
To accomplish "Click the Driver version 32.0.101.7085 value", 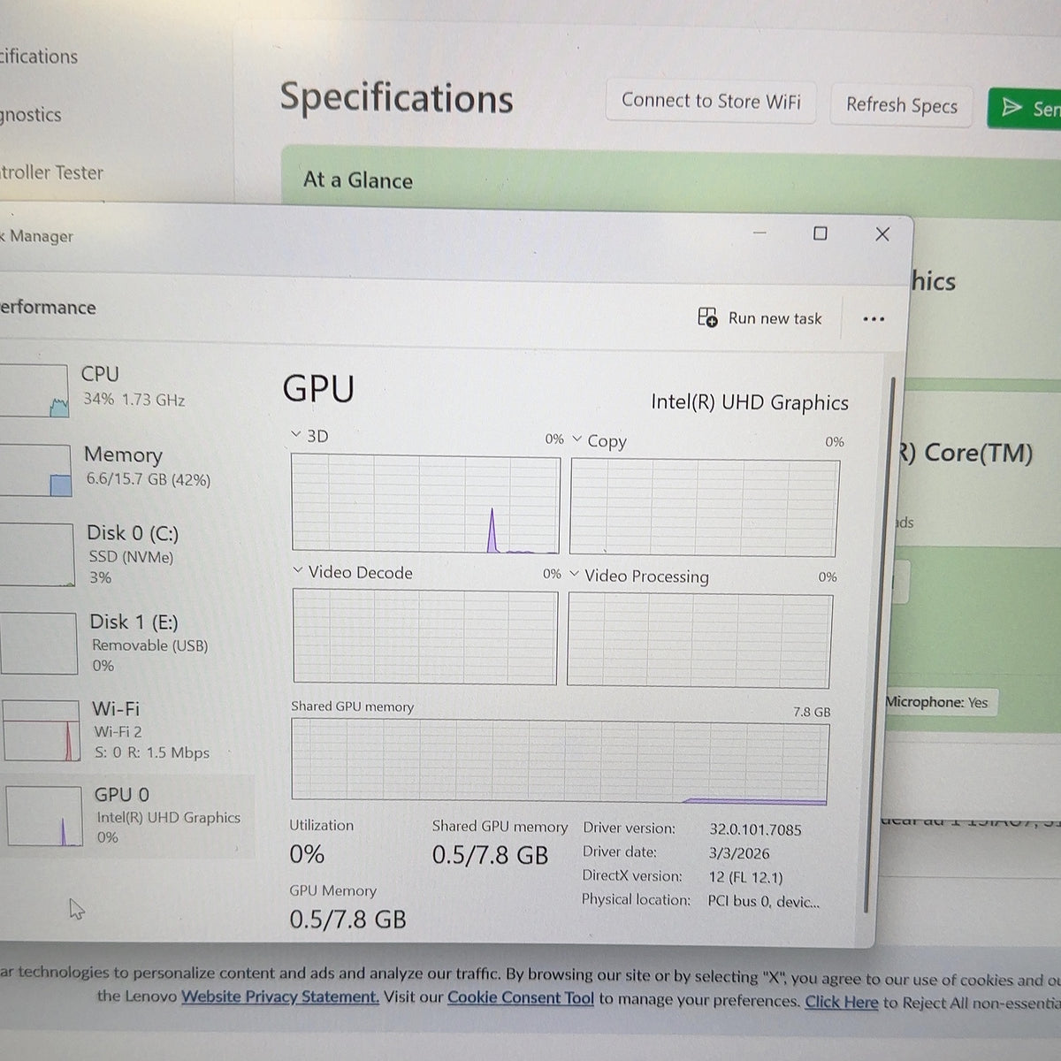I will click(755, 829).
